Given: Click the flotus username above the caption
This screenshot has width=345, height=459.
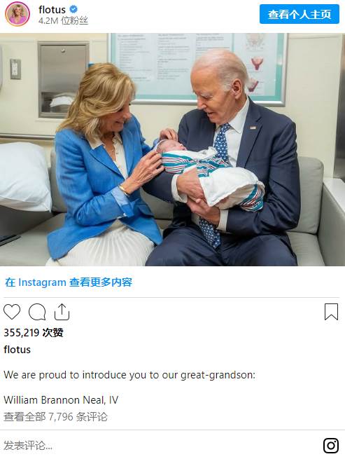Looking at the screenshot, I should coord(17,350).
